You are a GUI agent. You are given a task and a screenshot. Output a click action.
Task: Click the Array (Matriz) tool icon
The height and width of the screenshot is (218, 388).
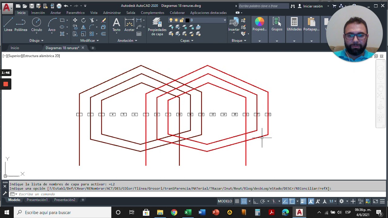pyautogui.click(x=92, y=34)
